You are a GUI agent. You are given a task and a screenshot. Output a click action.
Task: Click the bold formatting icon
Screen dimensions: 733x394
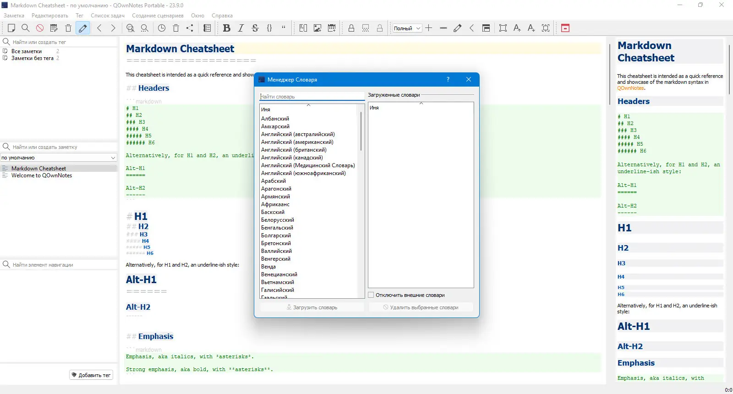pos(226,28)
